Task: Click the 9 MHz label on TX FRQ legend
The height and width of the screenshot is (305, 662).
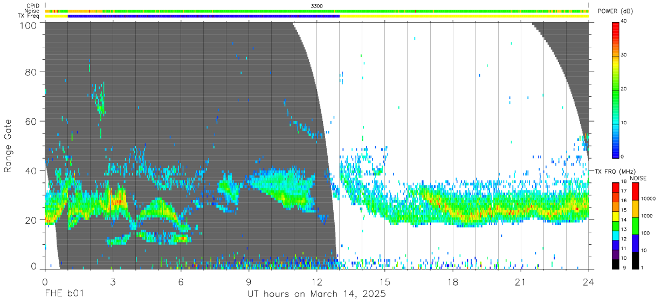Action: 624,267
